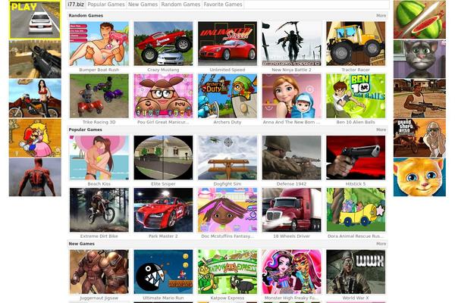Click the left sidebar sniper rifle game image
The height and width of the screenshot is (303, 455).
point(35,59)
